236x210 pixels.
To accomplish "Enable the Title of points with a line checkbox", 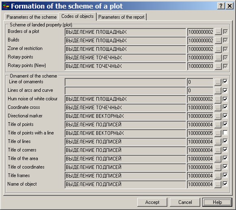I will click(x=225, y=133).
